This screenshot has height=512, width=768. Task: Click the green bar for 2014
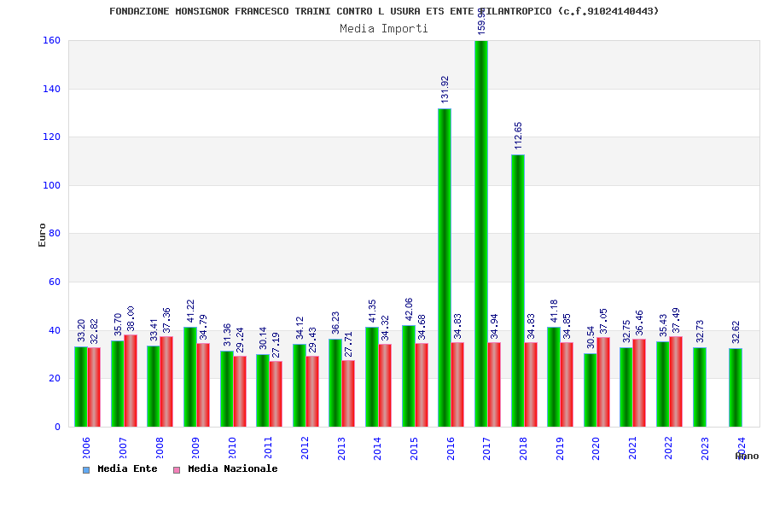pos(372,377)
